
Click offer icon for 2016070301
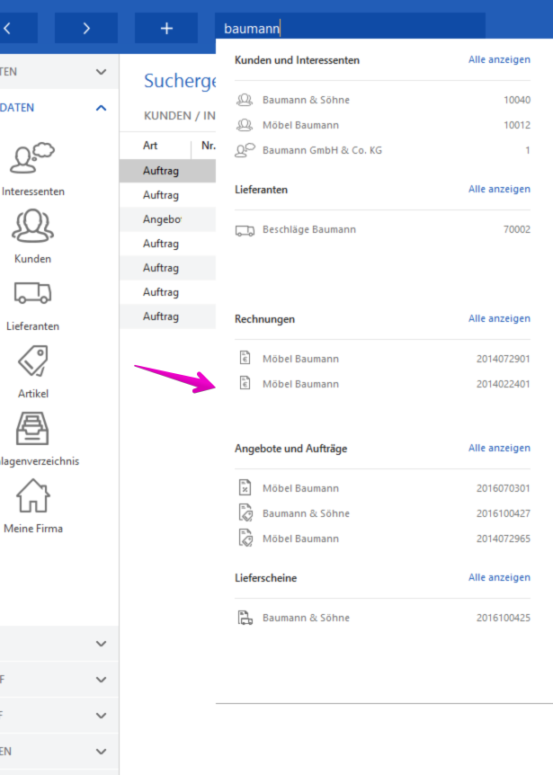coord(245,487)
